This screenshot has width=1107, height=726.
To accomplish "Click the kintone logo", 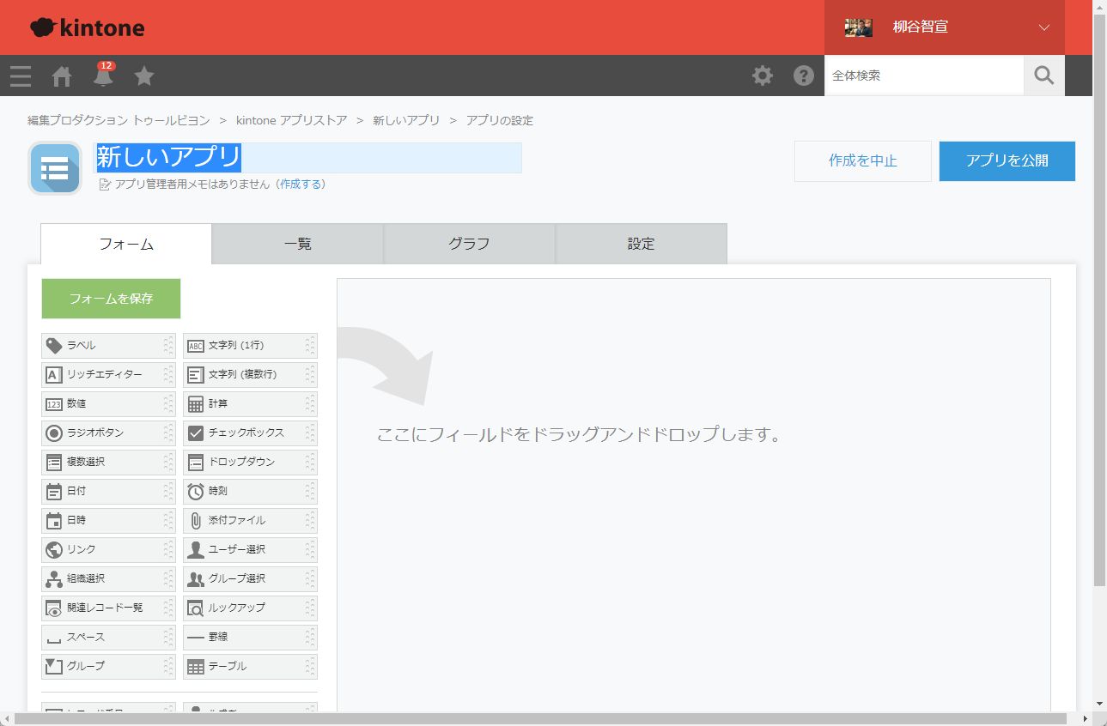I will tap(88, 27).
